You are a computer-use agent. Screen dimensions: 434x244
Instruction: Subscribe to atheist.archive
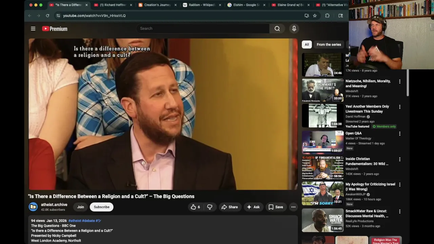[x=101, y=207]
